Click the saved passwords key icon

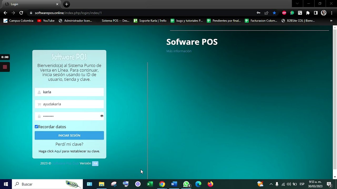259,13
